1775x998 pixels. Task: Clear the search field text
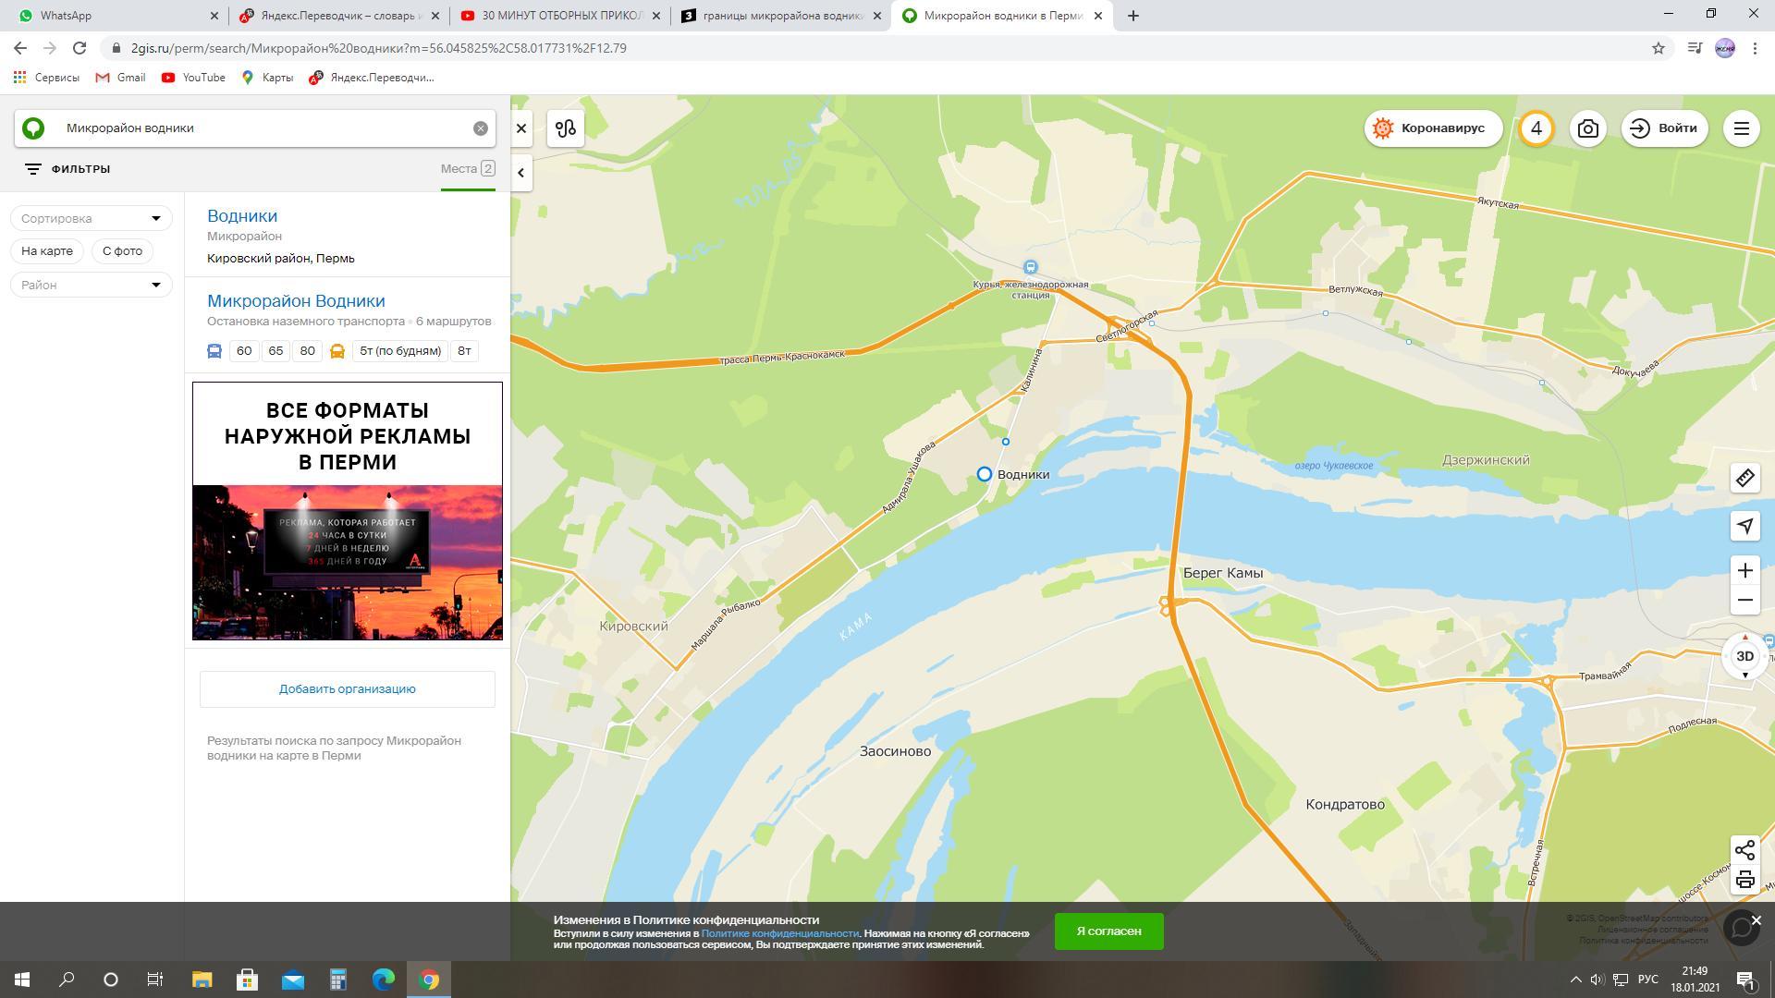[481, 128]
